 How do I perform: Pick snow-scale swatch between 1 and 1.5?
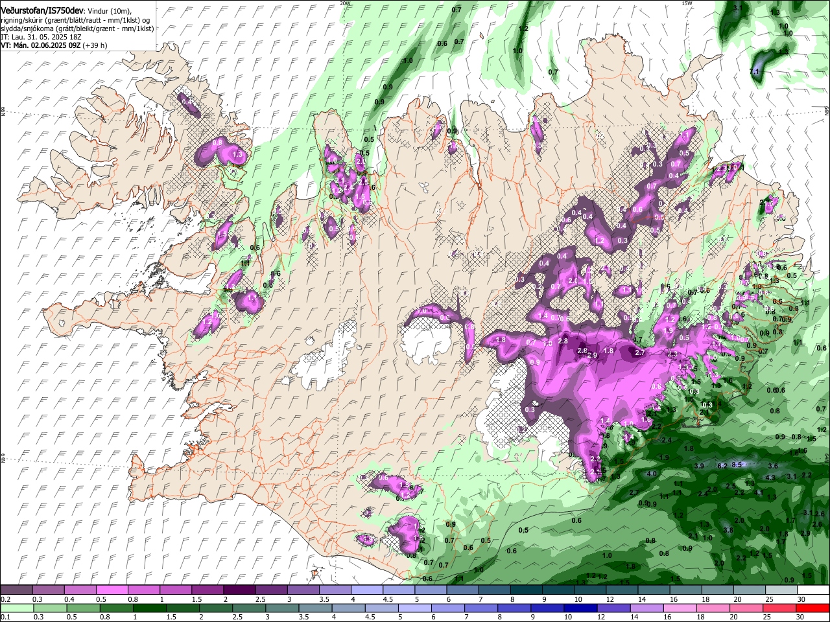tap(176, 590)
